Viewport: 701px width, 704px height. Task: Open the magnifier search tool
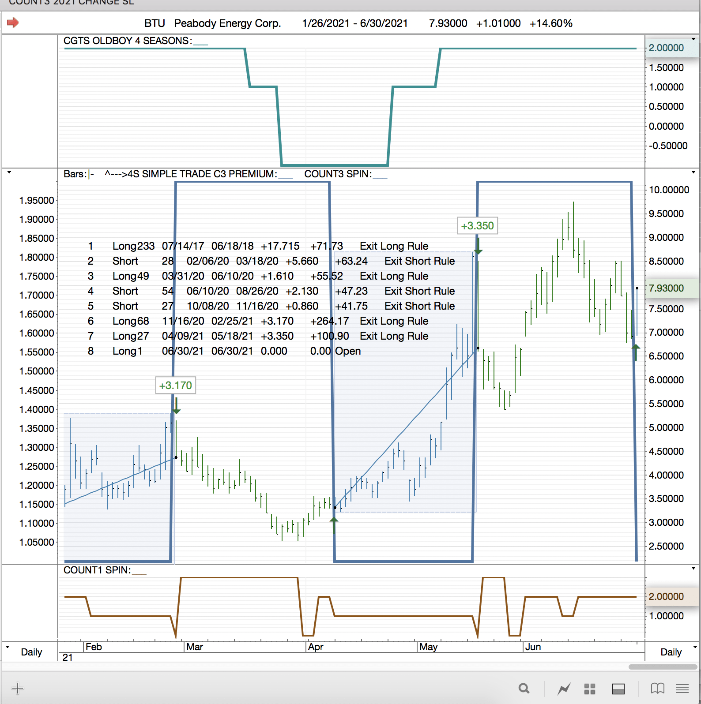524,688
